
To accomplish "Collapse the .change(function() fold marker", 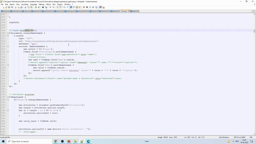I will [x=8, y=100].
